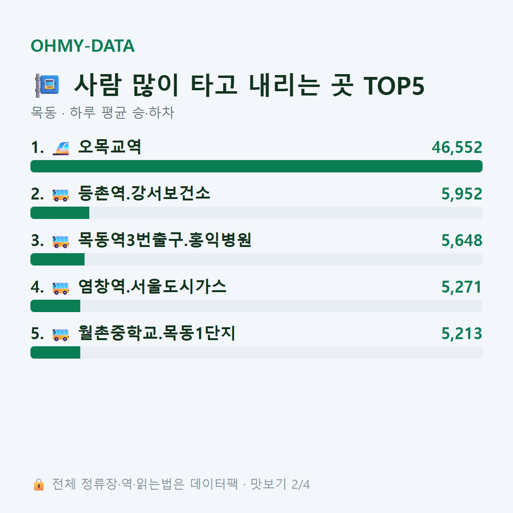Select the 목동역3번출구.홍익병원 stop name
The image size is (513, 513).
pyautogui.click(x=165, y=240)
